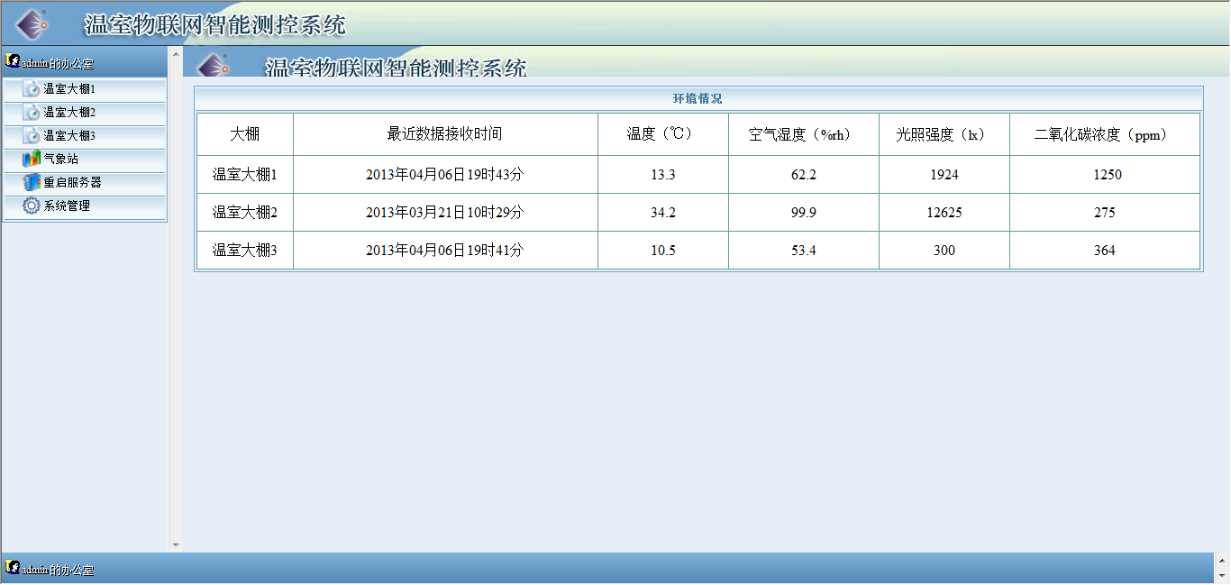Click the 二氧化碳浓度(ppm) column header
The image size is (1231, 585).
(x=1104, y=134)
